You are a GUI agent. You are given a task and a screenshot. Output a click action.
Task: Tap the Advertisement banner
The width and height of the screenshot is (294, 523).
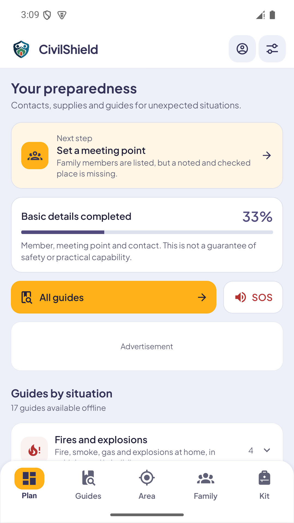click(147, 346)
